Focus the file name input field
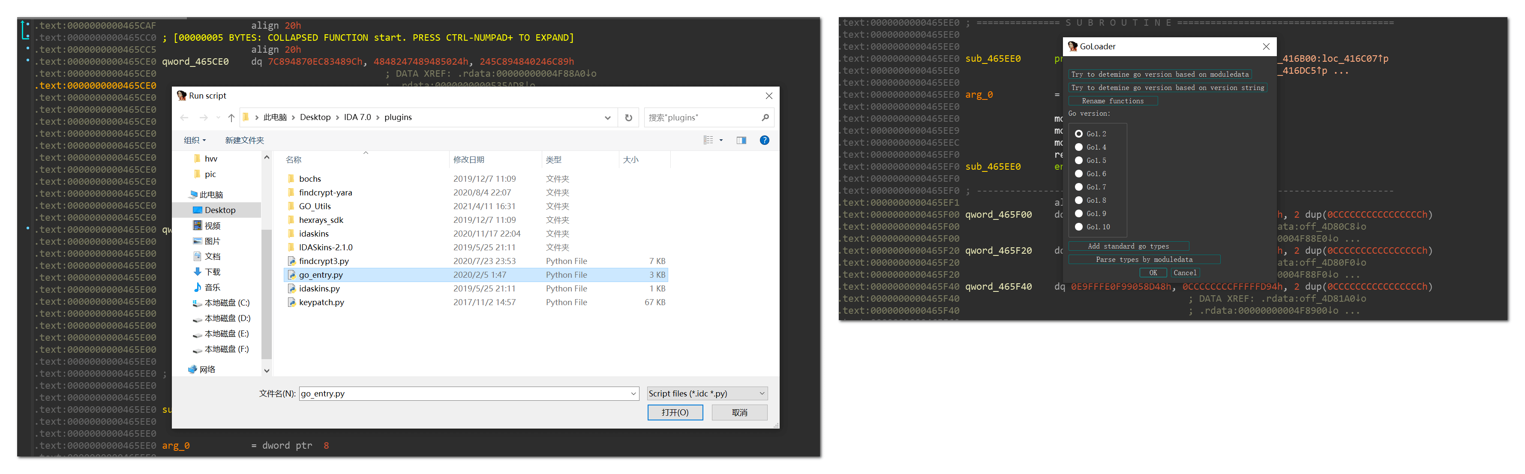 click(464, 393)
